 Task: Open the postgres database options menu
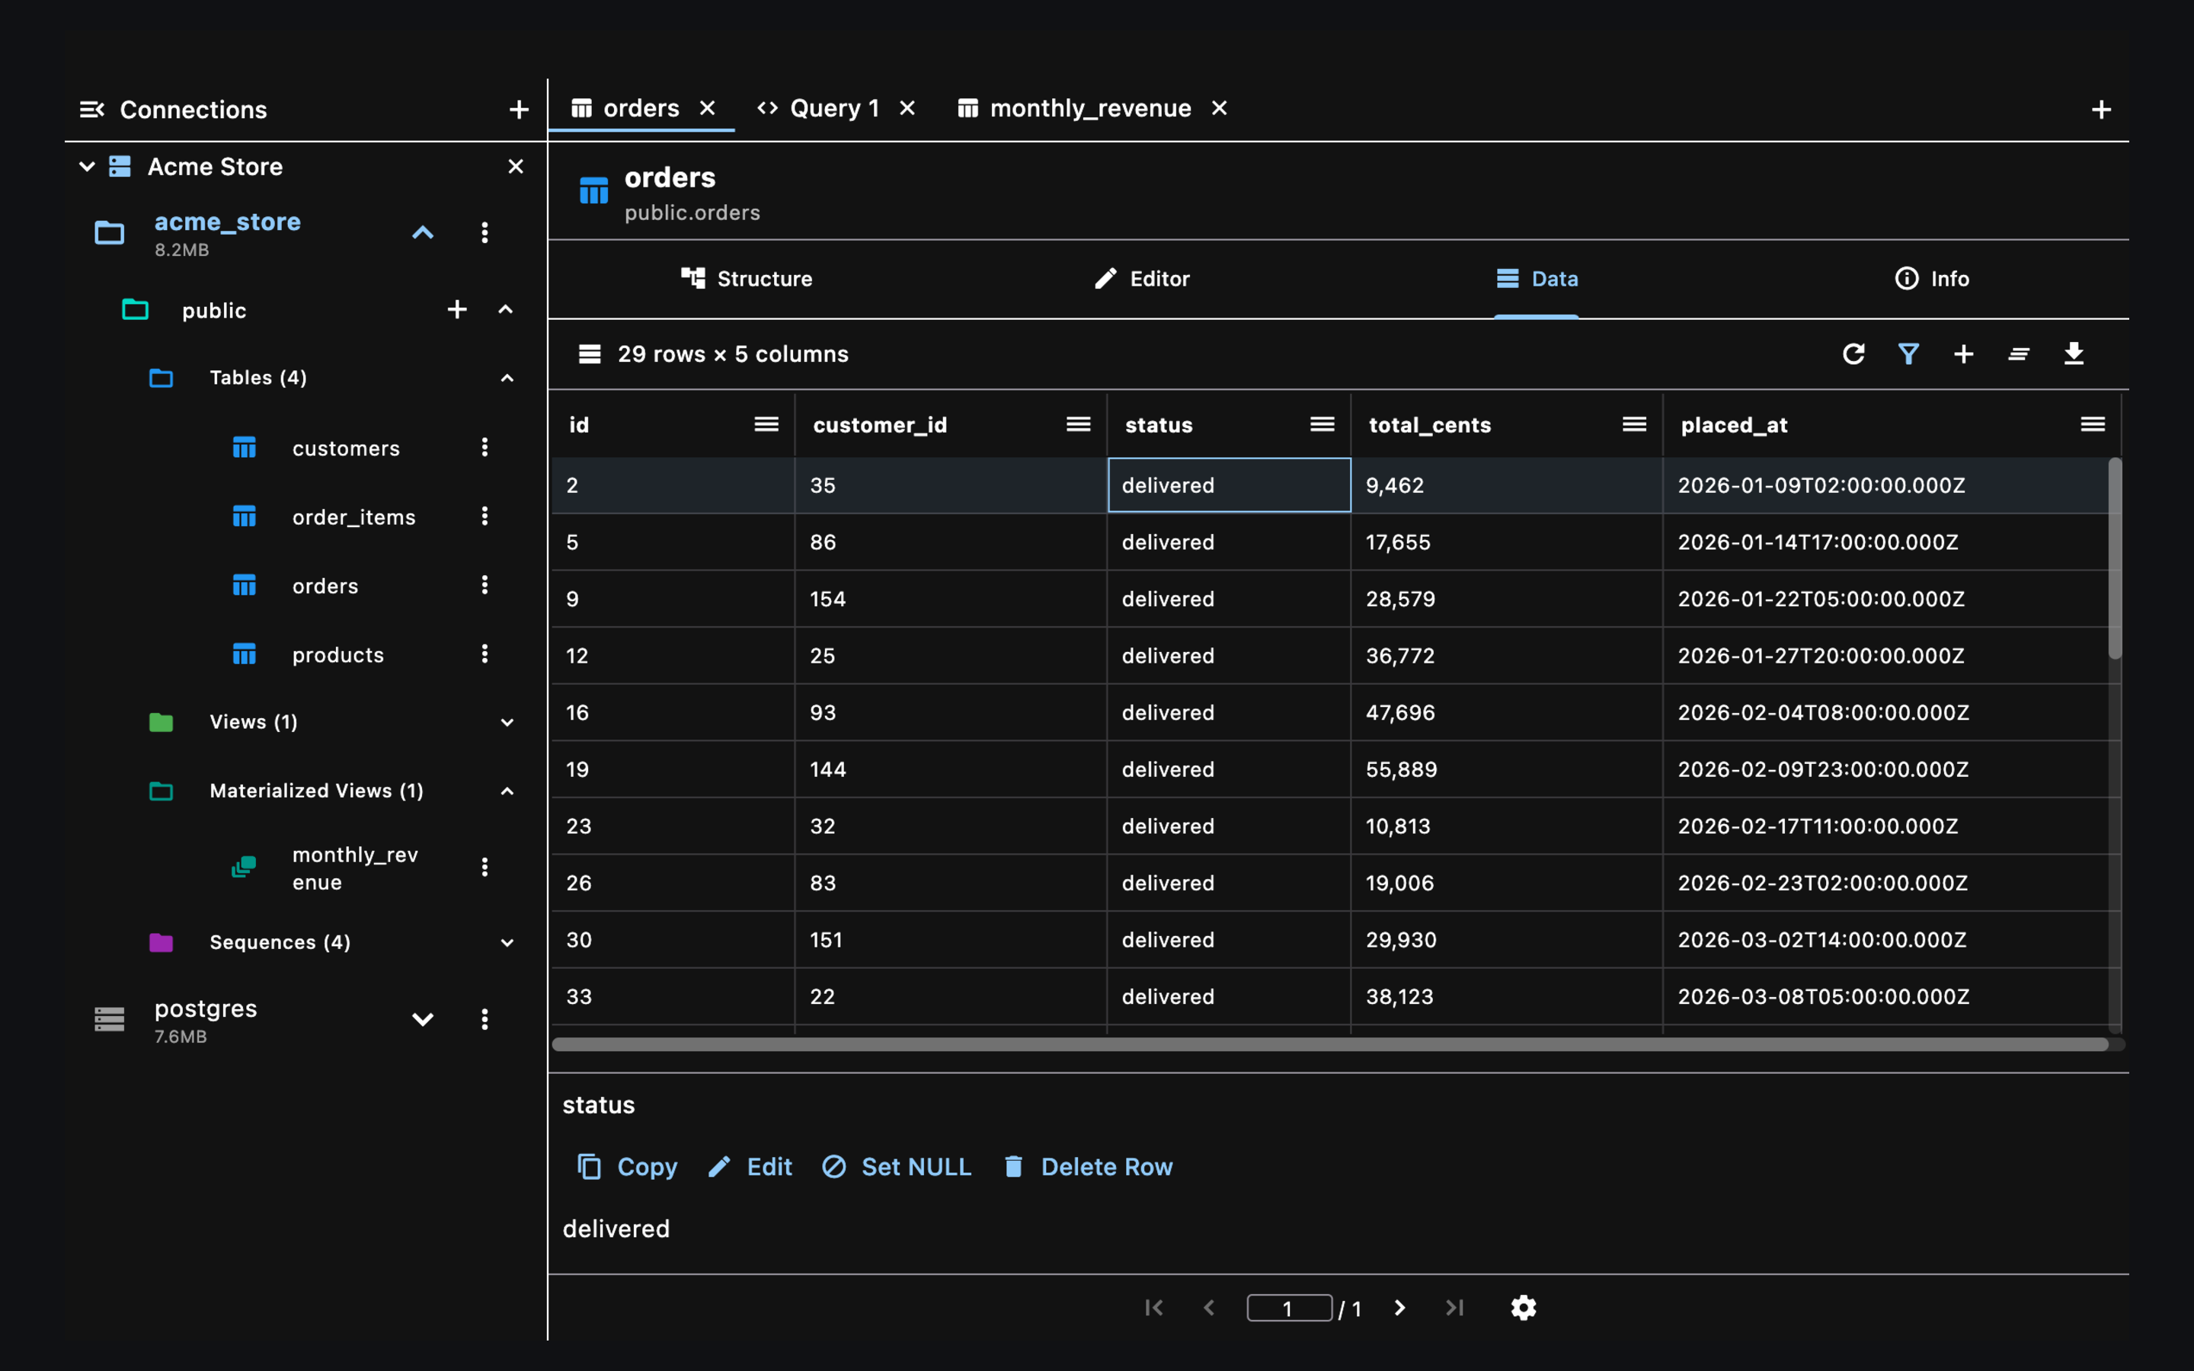click(x=485, y=1019)
